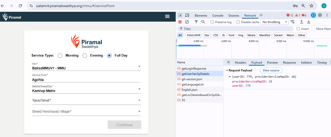Viewport: 331px width, 137px height.
Task: Open the No throttling dropdown
Action: [274, 22]
